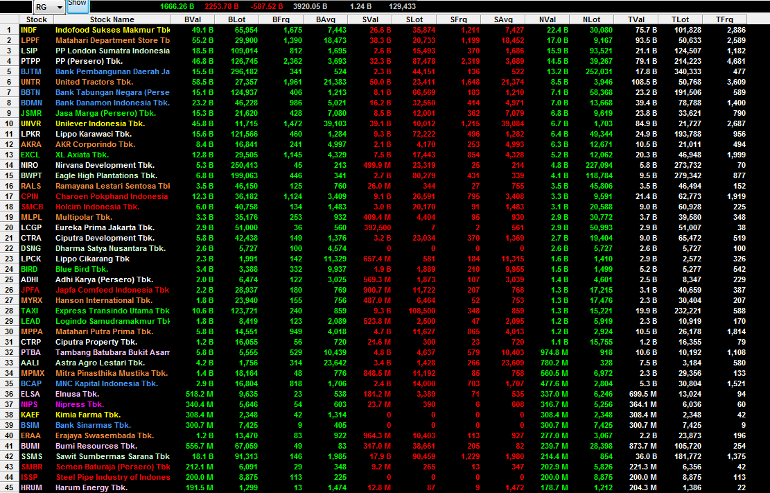Viewport: 770px width, 493px height.
Task: Click the NLot column header
Action: pos(591,19)
